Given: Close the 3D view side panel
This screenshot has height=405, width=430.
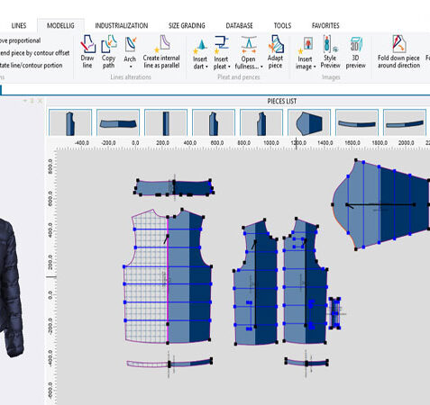Looking at the screenshot, I should coord(40,101).
